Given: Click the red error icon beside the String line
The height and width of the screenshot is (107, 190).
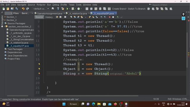Looking at the screenshot, I should [39, 73].
